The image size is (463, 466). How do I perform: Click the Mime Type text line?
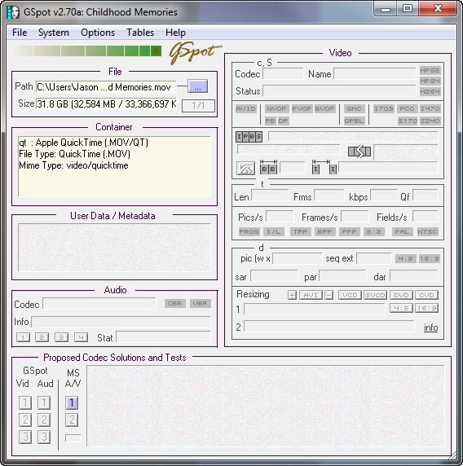coord(73,165)
